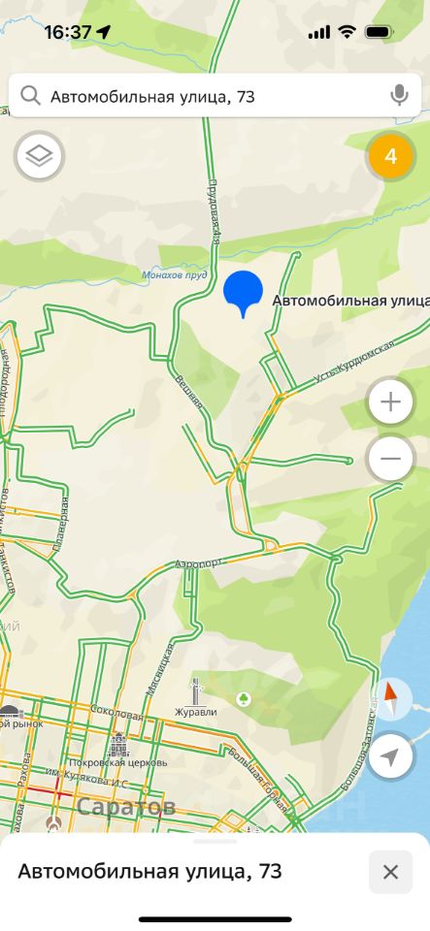Tap the Монахов пруд label
430x931 pixels.
coord(175,274)
